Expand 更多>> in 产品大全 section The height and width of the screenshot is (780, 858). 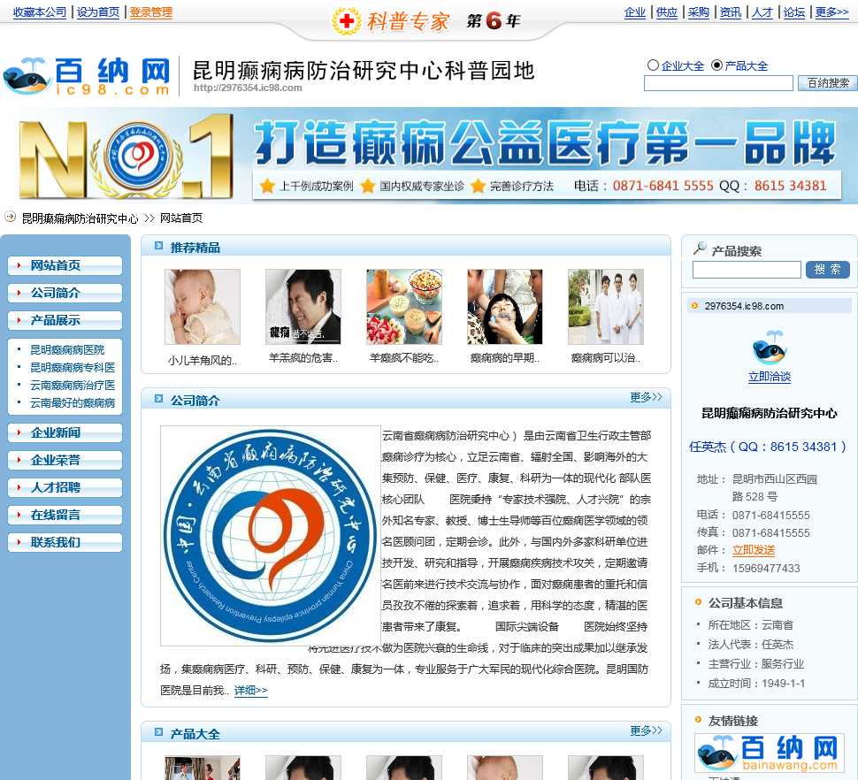click(646, 730)
